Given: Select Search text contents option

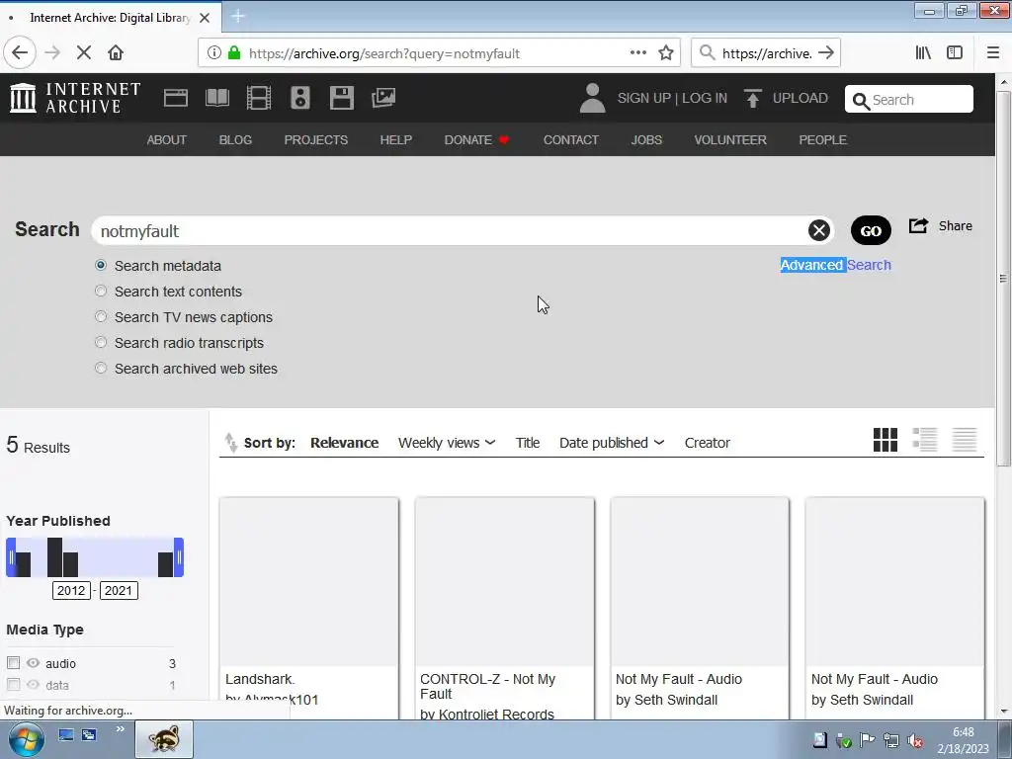Looking at the screenshot, I should [x=101, y=292].
